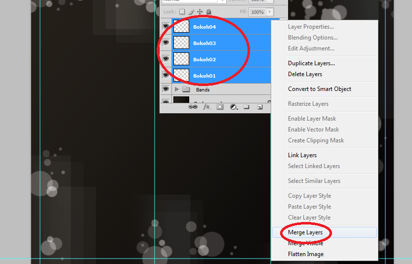Toggle lock transparent pixels checkerboard

182,12
